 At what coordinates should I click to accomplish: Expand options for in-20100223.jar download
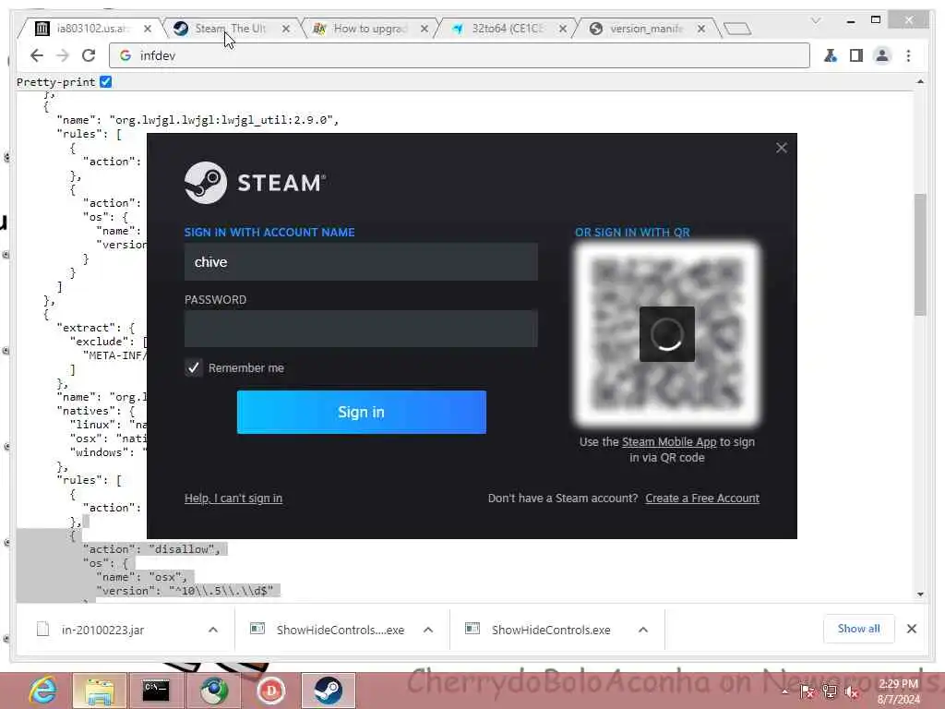(x=213, y=630)
